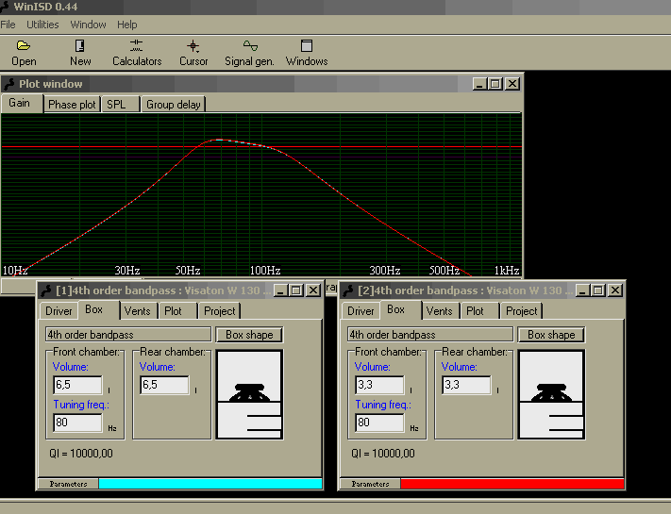Open the Window menu
671x514 pixels.
[x=88, y=25]
